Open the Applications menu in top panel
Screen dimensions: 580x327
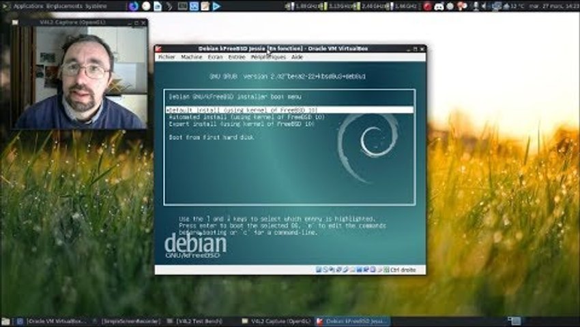28,6
